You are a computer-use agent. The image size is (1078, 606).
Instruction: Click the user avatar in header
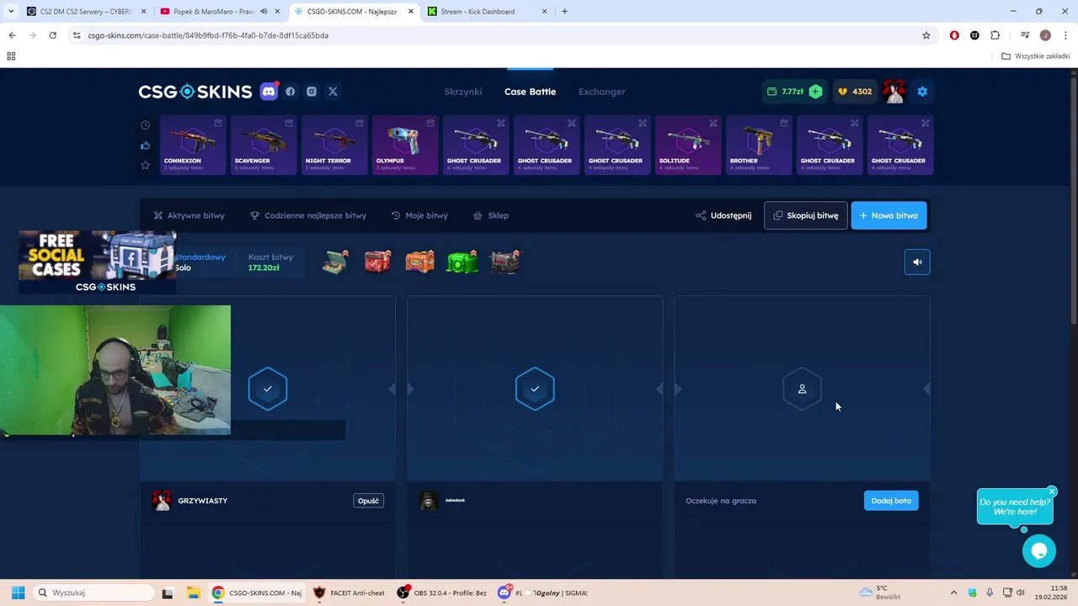pos(894,92)
